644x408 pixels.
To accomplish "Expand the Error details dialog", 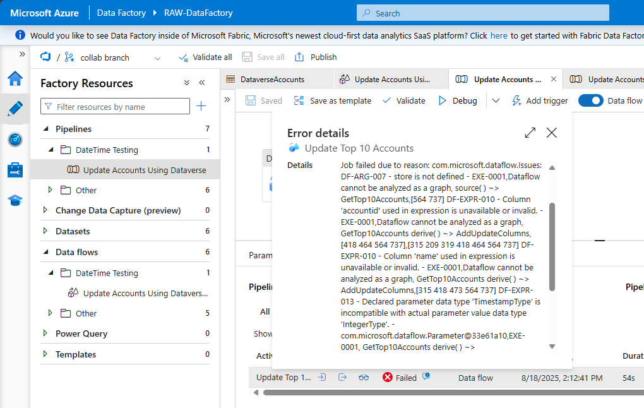I will 530,133.
